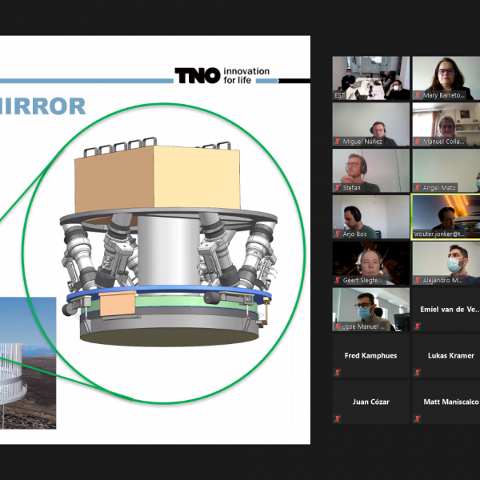Click muted mic icon on Matt Maniscalco's tile
480x480 pixels.
(417, 418)
